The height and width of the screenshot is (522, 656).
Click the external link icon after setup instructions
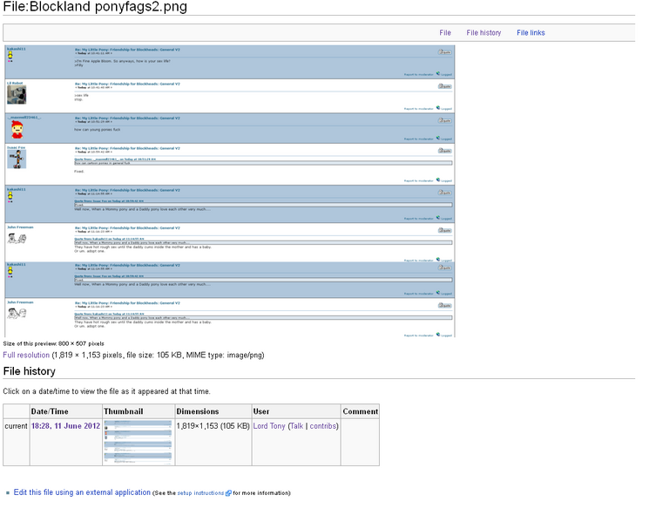tap(228, 493)
